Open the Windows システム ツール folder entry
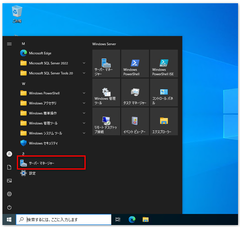This screenshot has height=227, width=240. [x=52, y=133]
